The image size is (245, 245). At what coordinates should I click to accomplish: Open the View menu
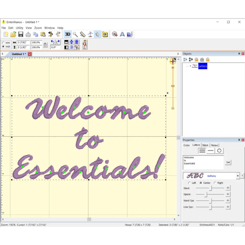(x=28, y=28)
